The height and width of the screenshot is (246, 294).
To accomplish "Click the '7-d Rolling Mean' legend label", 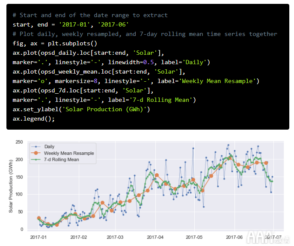I will tap(61, 160).
